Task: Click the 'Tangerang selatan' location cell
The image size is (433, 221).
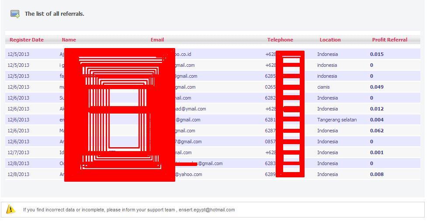Action: [x=337, y=120]
